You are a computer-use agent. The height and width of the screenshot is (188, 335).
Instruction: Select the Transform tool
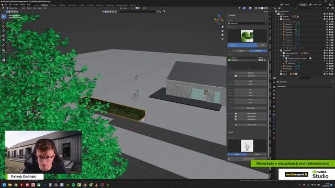(x=4, y=40)
